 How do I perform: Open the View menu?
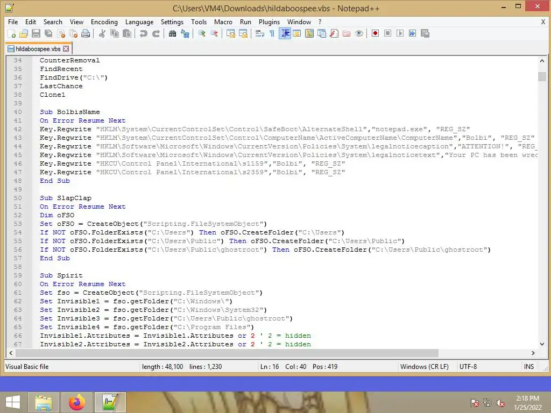coord(76,22)
